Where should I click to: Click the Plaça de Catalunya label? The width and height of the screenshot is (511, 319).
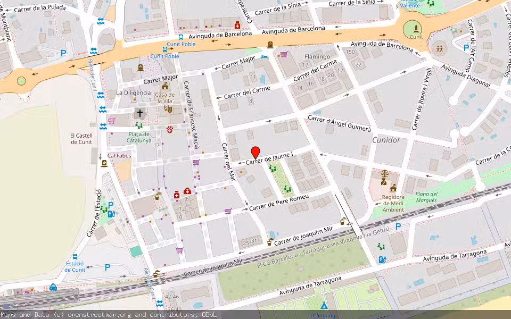click(x=139, y=137)
